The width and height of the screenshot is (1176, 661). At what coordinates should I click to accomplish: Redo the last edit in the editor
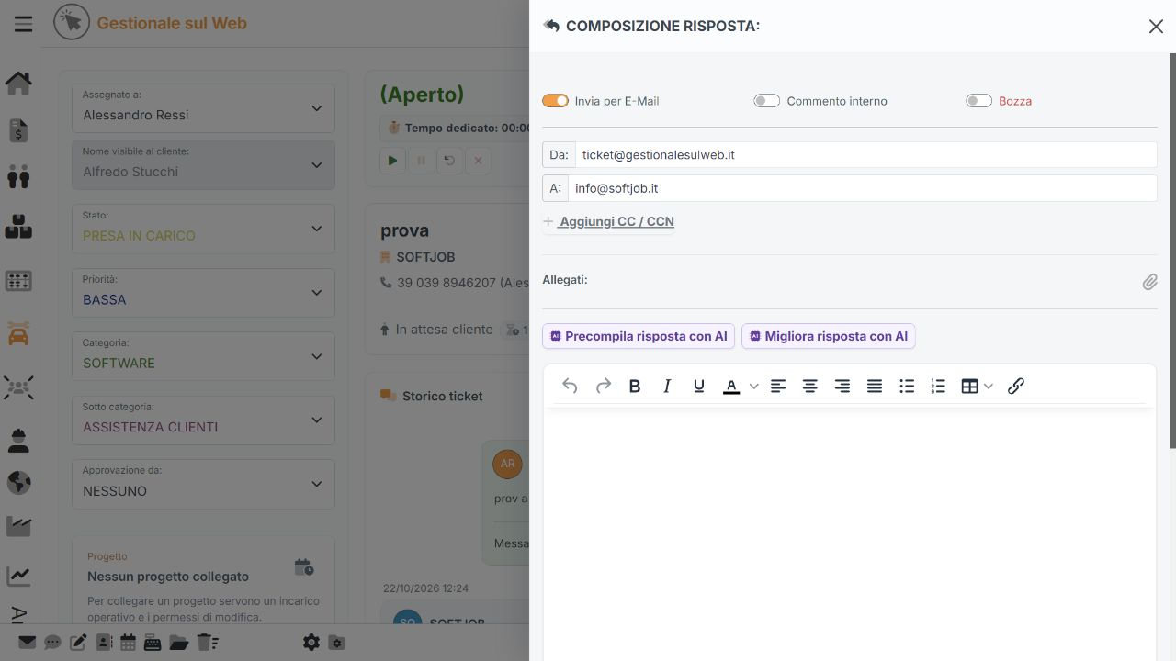[603, 387]
